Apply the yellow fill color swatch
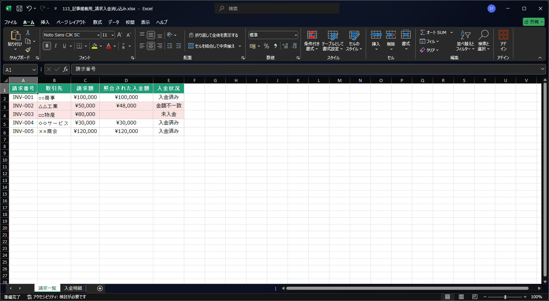Screen dimensions: 549x301 [x=95, y=46]
